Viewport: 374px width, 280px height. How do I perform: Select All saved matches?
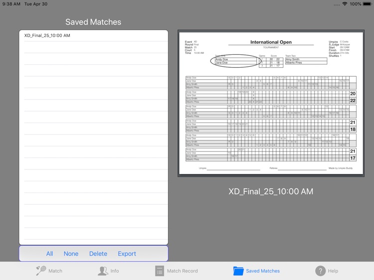tap(49, 254)
